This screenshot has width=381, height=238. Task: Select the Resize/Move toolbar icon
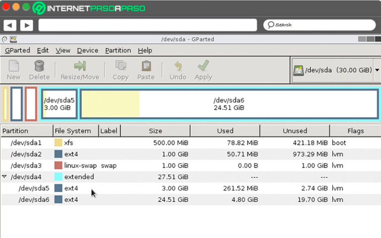(79, 66)
